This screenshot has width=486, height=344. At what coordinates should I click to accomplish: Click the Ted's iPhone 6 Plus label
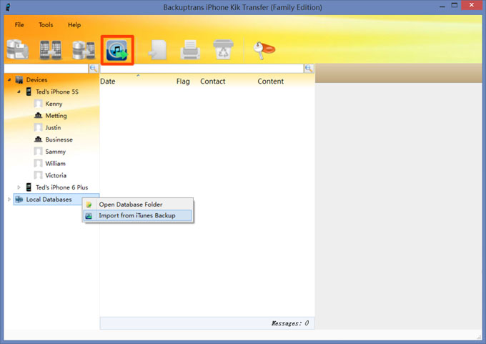[x=61, y=187]
